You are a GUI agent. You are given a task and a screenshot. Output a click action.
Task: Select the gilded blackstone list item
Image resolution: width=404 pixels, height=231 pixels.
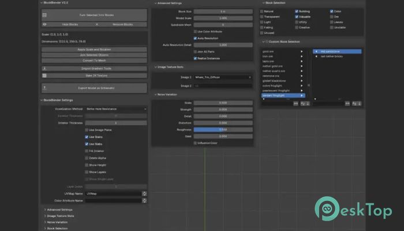(283, 81)
